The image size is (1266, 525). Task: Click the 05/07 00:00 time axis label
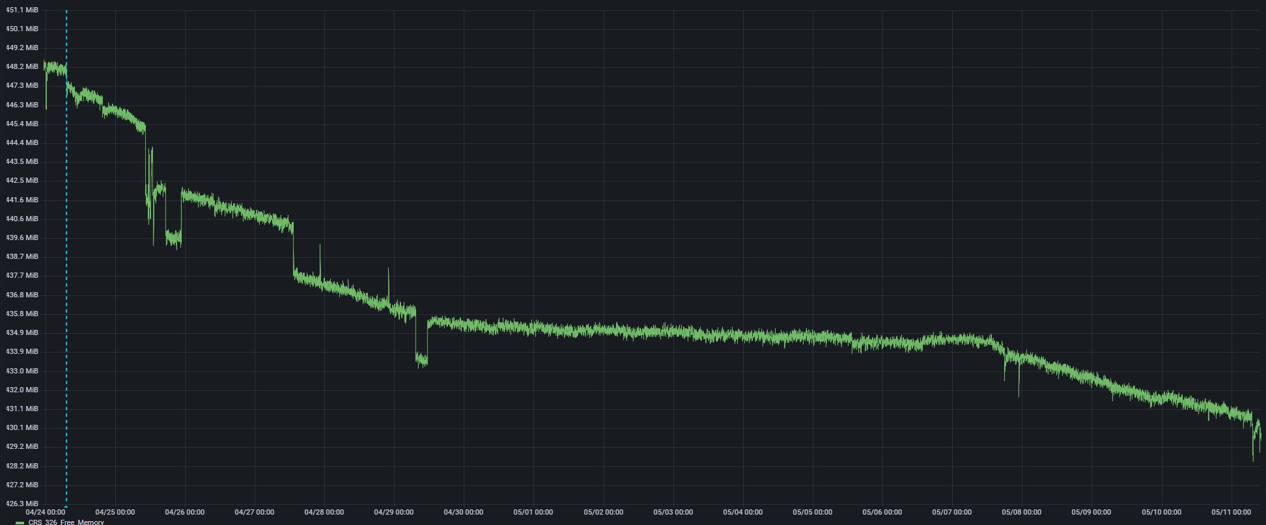coord(951,512)
